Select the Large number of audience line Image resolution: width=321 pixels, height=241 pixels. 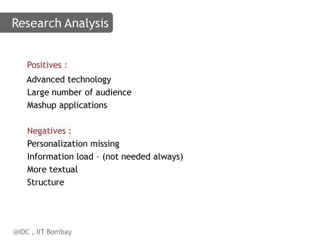79,92
